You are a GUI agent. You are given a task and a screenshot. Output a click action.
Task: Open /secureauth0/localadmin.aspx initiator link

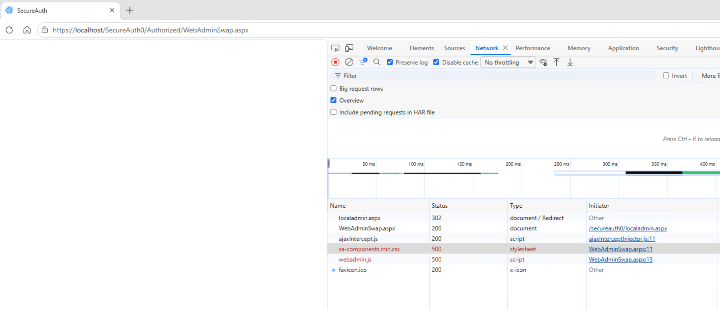click(628, 228)
